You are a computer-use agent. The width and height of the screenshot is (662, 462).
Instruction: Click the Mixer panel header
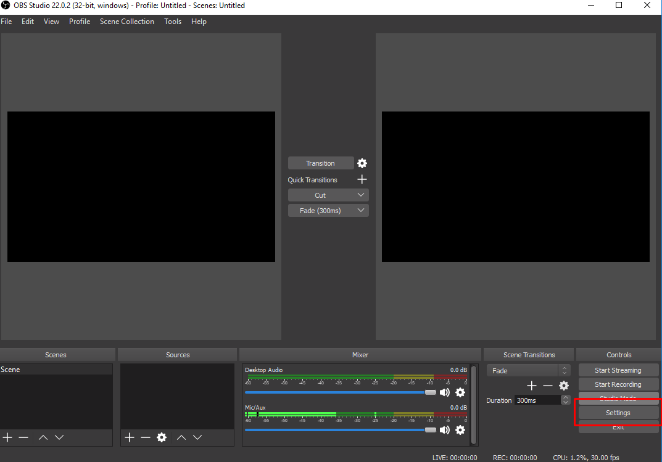pos(360,355)
